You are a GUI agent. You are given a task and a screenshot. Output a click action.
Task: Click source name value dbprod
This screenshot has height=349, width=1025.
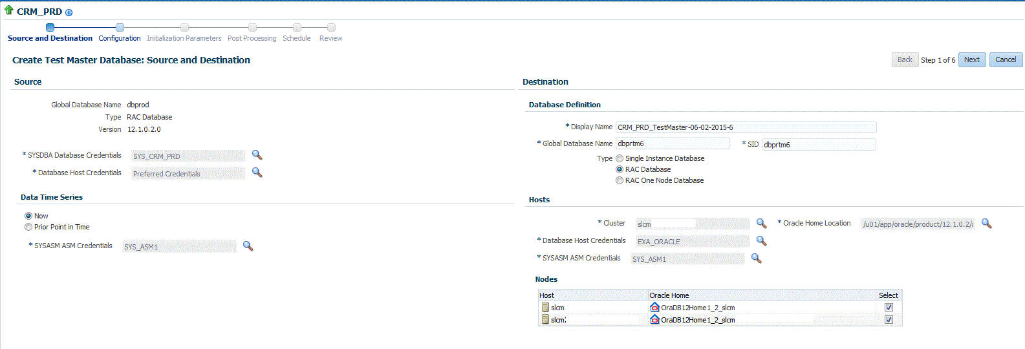pyautogui.click(x=138, y=105)
